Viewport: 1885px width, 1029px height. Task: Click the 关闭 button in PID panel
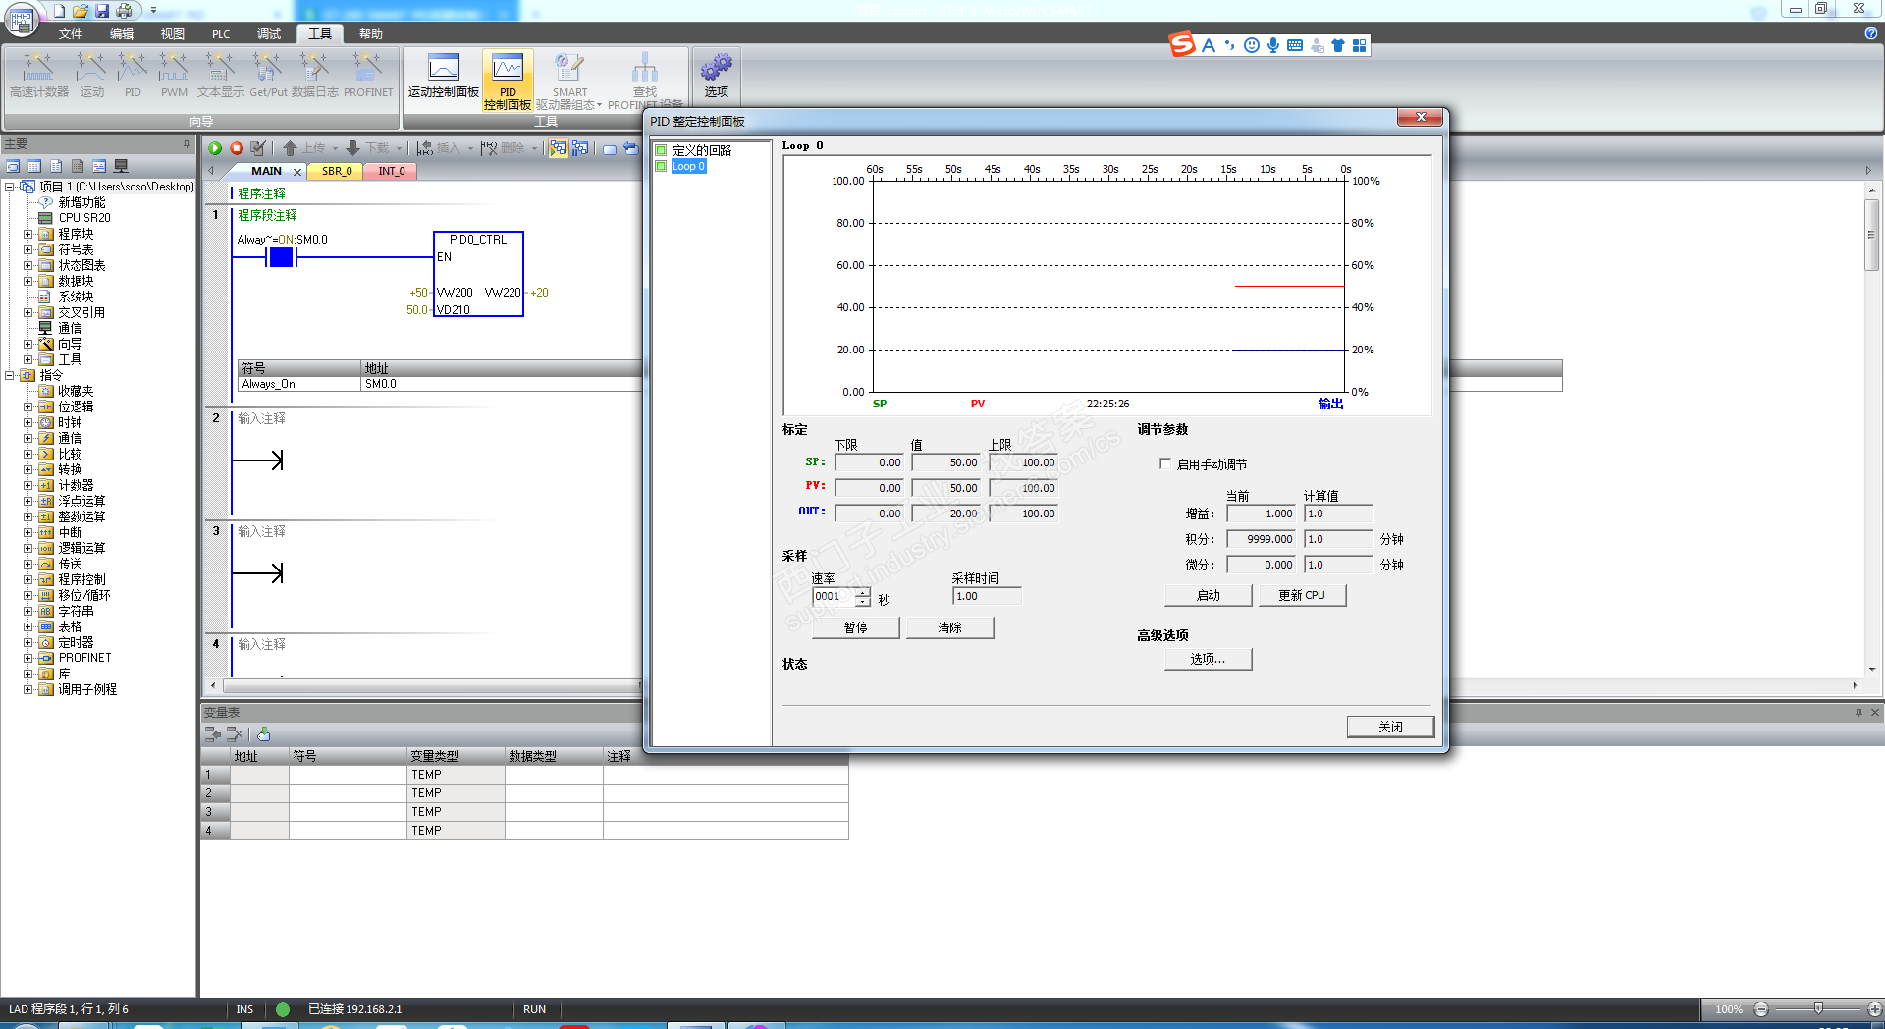point(1390,727)
